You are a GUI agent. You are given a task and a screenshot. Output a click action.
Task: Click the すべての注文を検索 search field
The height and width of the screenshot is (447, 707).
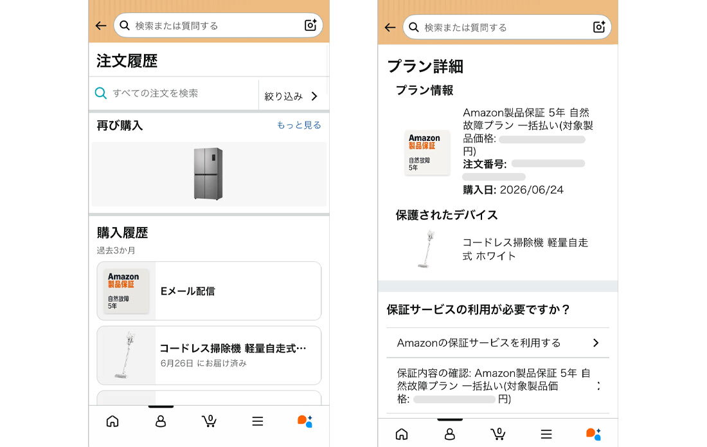(x=174, y=93)
